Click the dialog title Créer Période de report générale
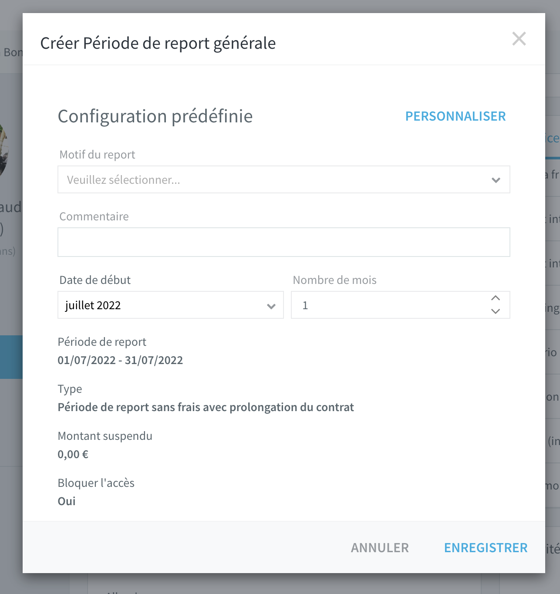 (x=158, y=43)
